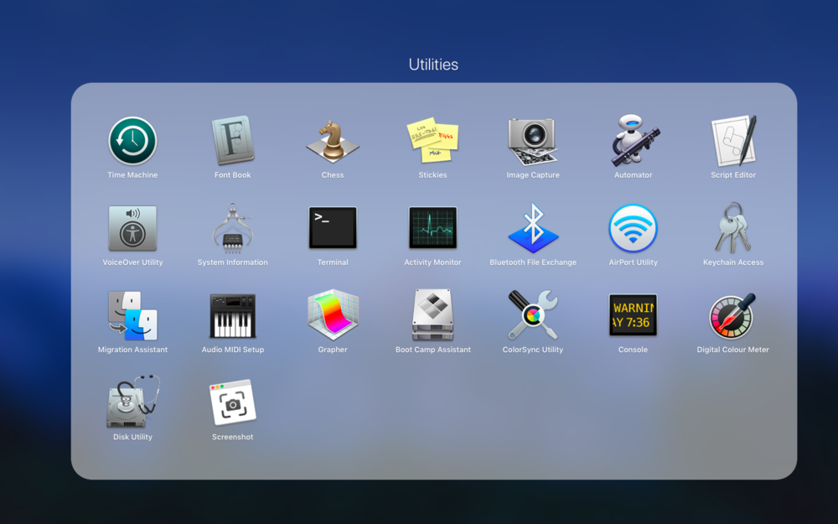The height and width of the screenshot is (524, 838).
Task: Click the "Disk Utility" label text
Action: click(132, 437)
